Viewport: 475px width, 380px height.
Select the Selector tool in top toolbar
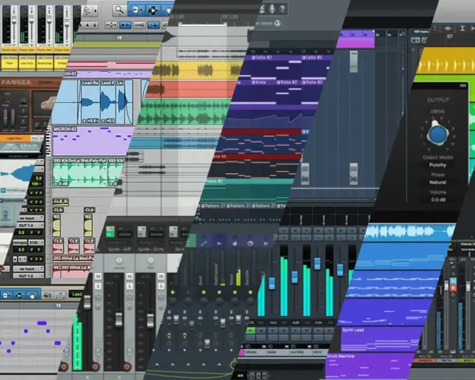click(x=153, y=10)
